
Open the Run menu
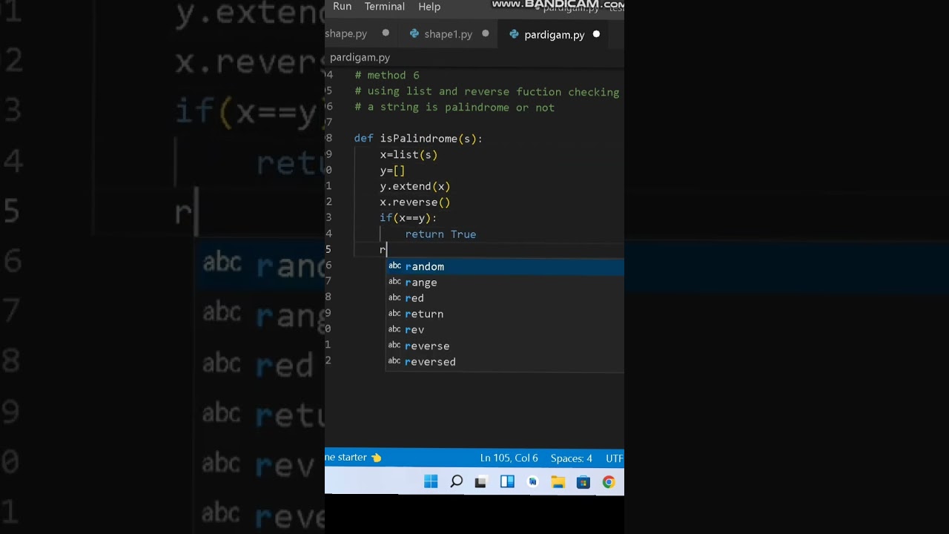(x=343, y=7)
